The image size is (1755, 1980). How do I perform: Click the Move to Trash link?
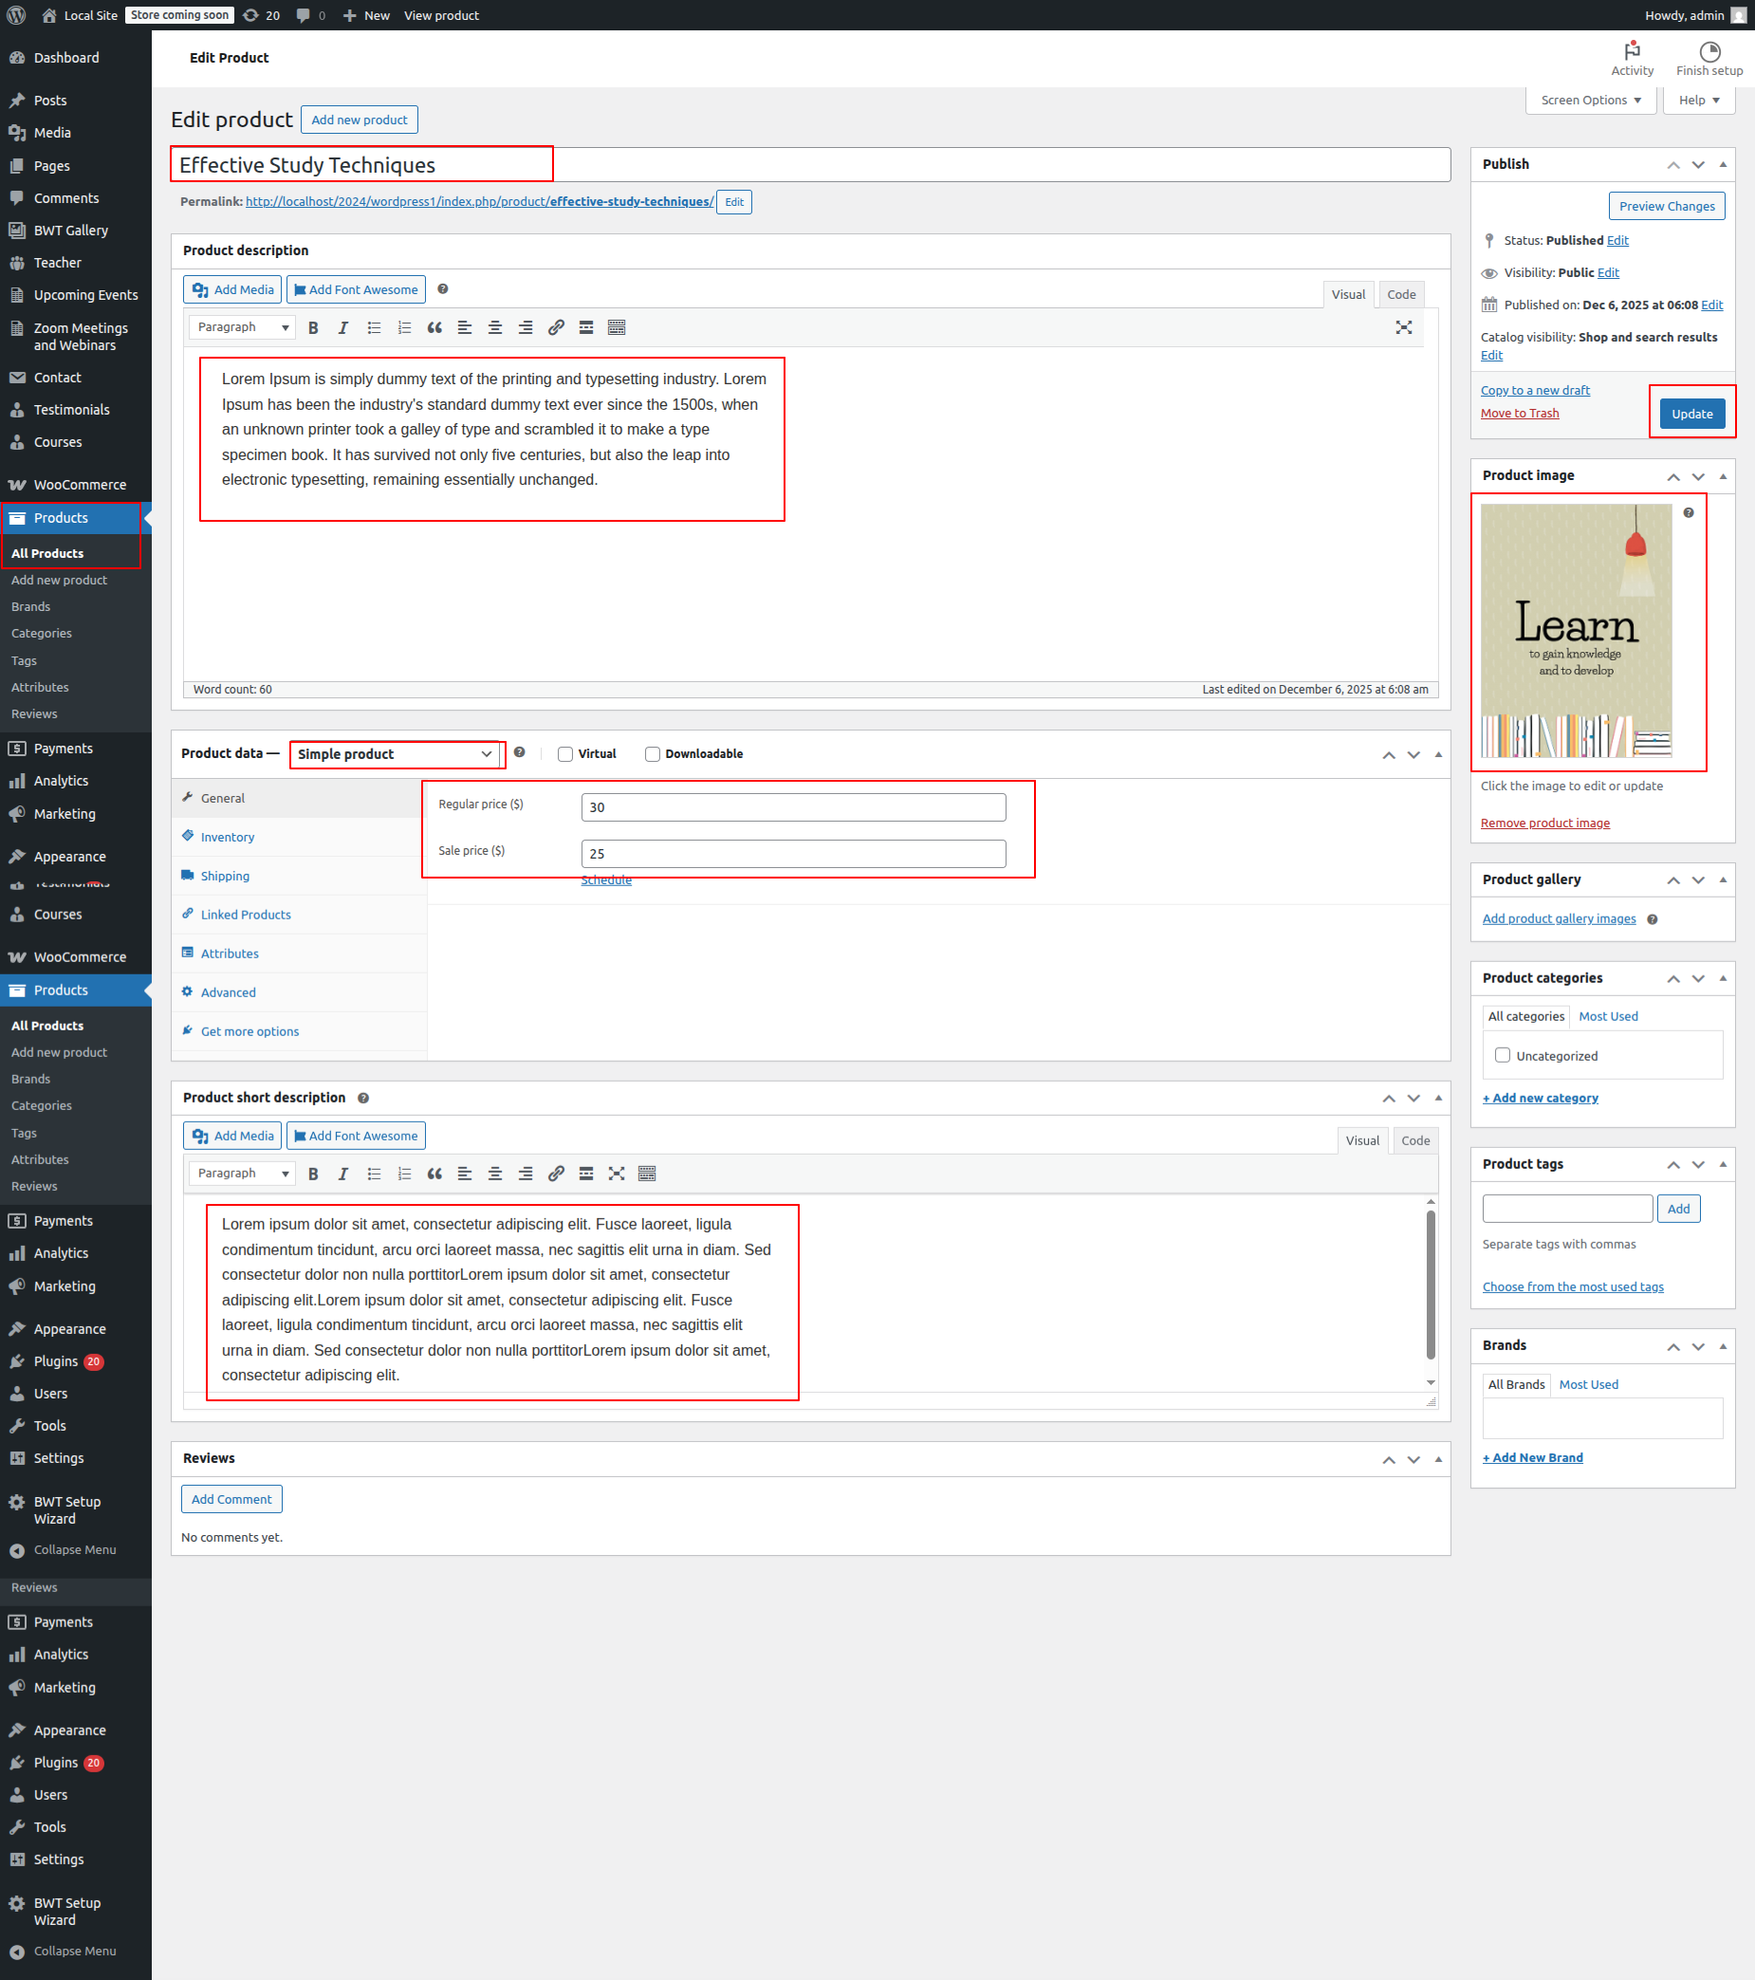pyautogui.click(x=1519, y=414)
